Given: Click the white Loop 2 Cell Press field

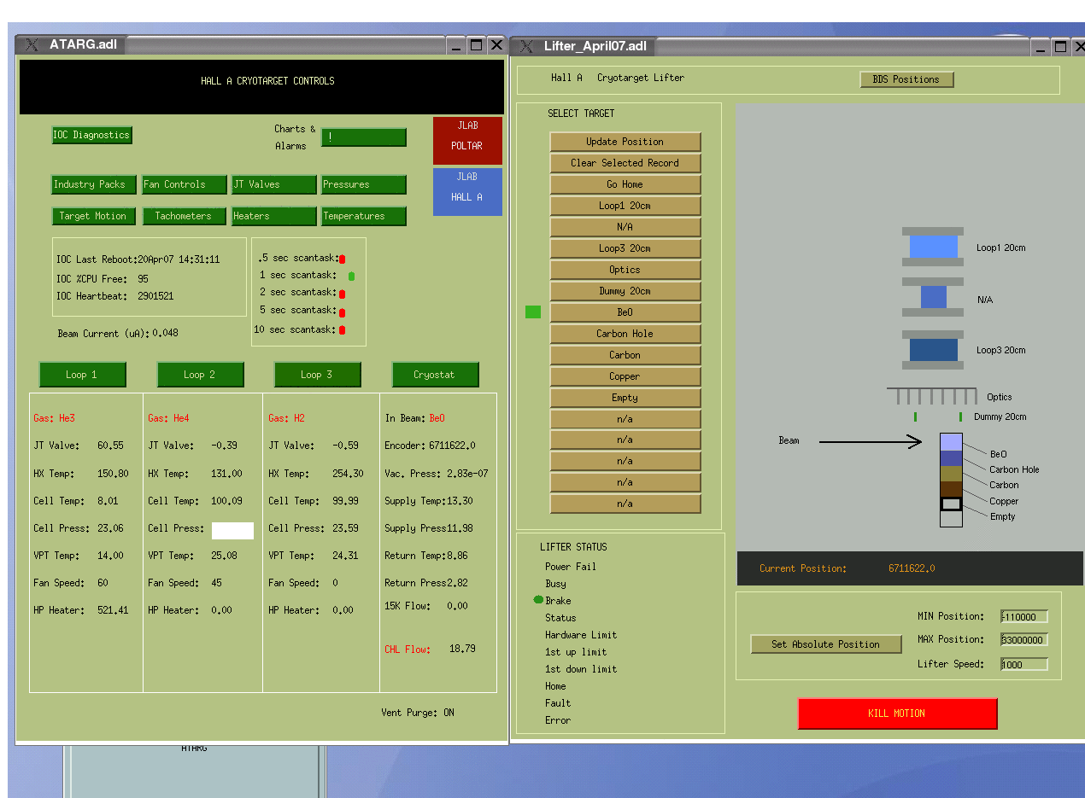Looking at the screenshot, I should coord(233,531).
